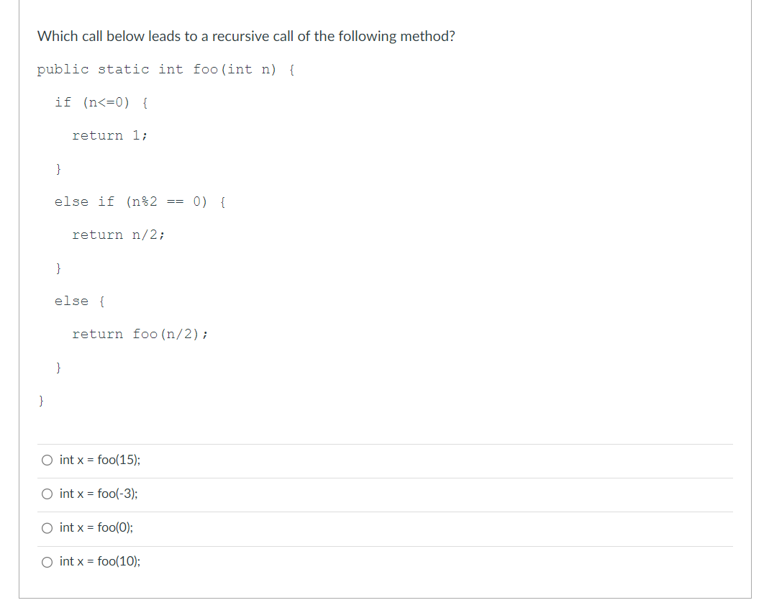Select the radio button for foo(10)

click(x=46, y=561)
